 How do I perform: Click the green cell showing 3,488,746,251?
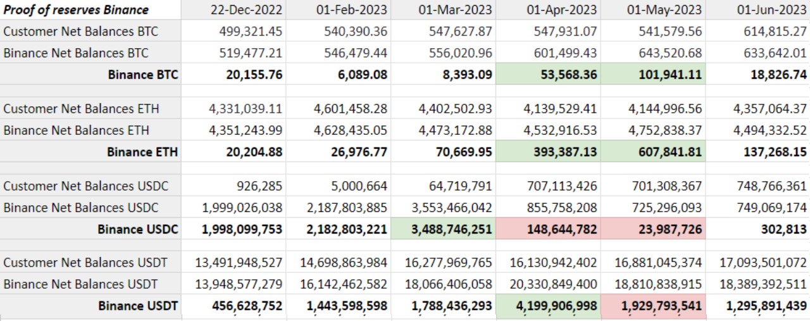coord(443,229)
